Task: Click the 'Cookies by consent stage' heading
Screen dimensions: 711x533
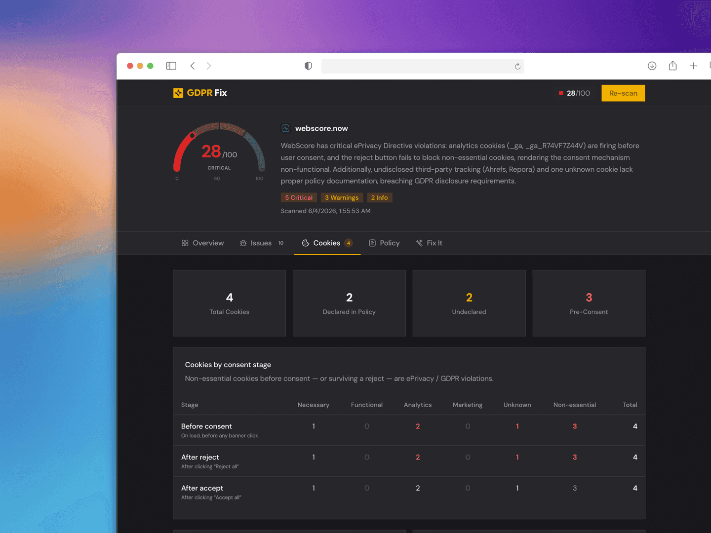Action: coord(228,365)
